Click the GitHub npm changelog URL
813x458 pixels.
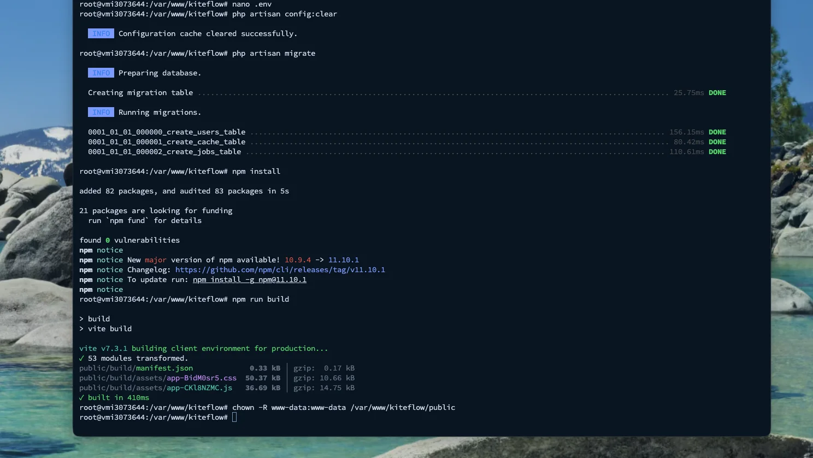(280, 269)
